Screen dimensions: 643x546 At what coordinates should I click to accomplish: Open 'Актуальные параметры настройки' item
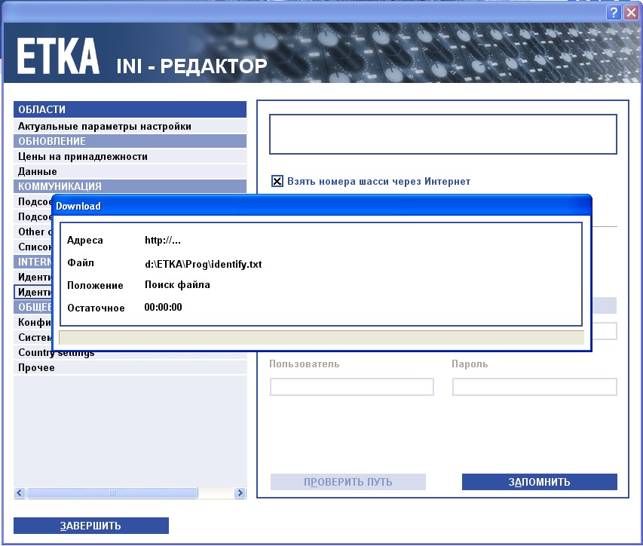point(105,126)
